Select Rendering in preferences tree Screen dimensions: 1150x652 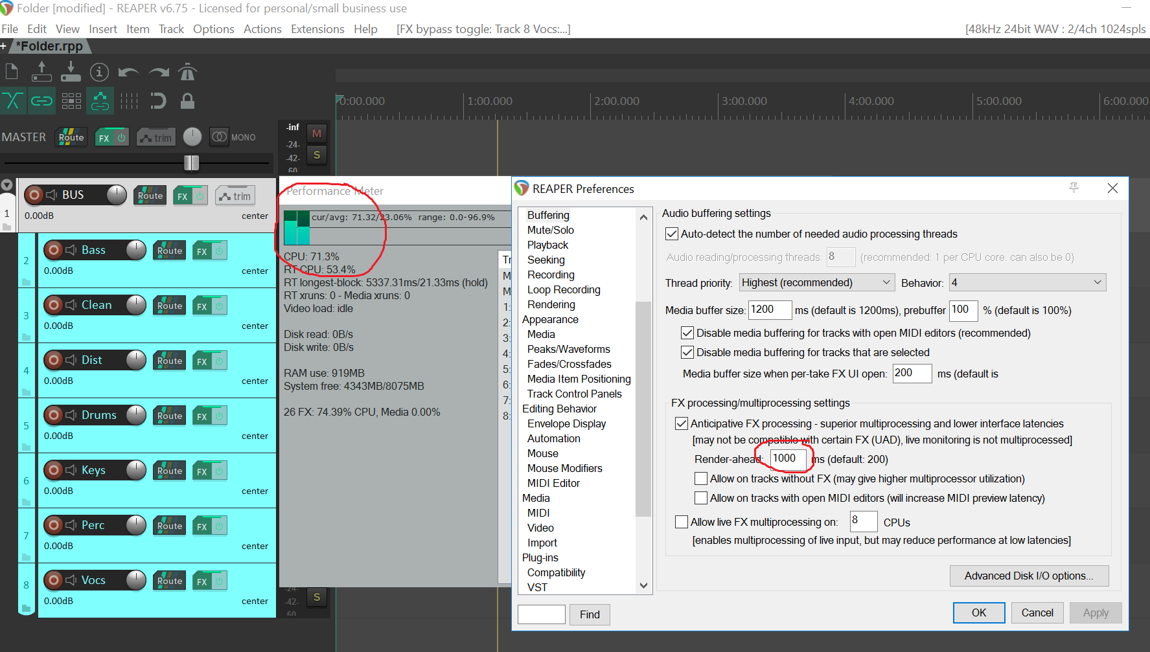coord(551,304)
